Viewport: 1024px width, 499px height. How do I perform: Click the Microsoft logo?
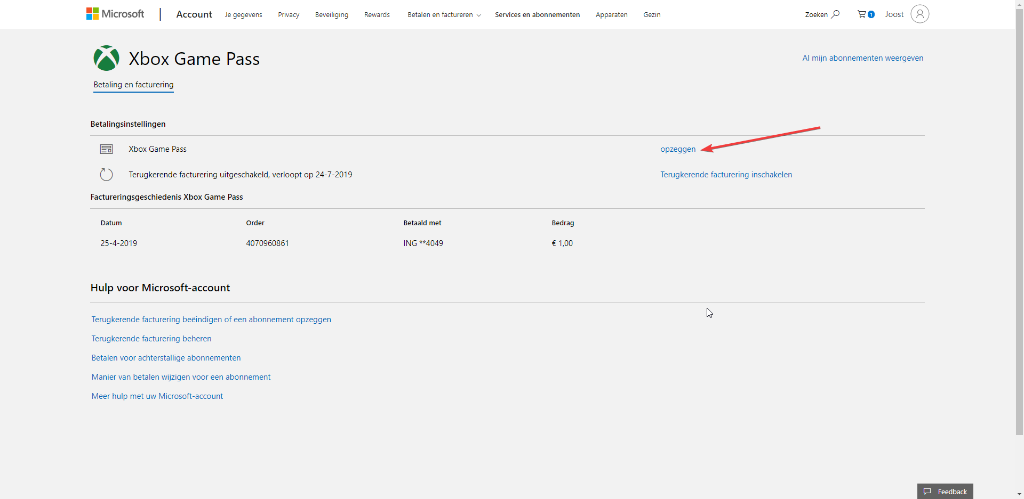pos(115,14)
